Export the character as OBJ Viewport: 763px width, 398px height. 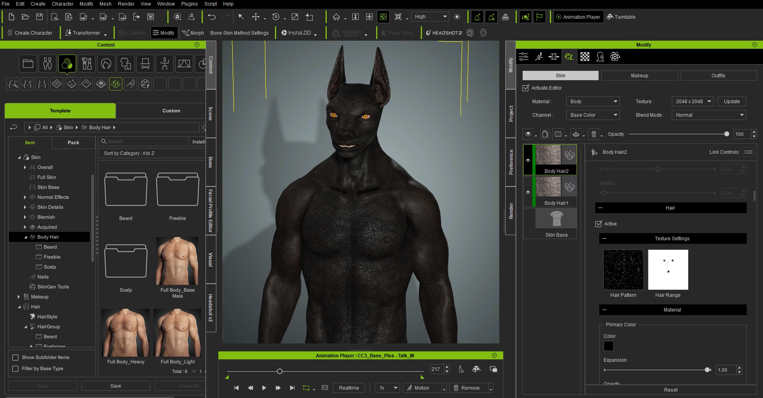(83, 17)
